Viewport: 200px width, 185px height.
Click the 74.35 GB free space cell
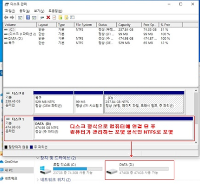150,30
